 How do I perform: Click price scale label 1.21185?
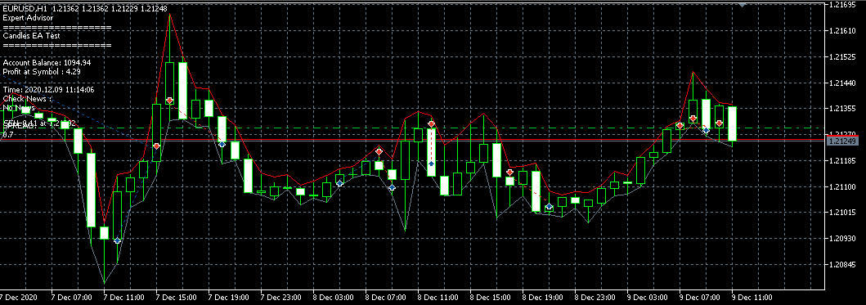coord(841,161)
